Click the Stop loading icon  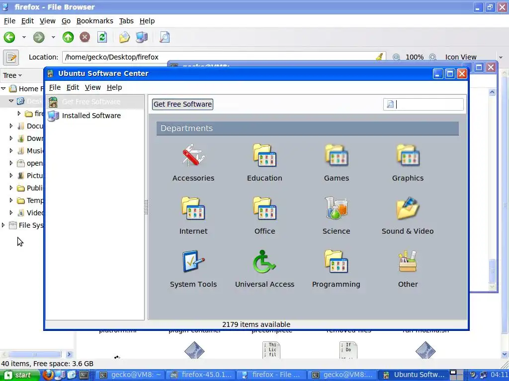tap(85, 37)
